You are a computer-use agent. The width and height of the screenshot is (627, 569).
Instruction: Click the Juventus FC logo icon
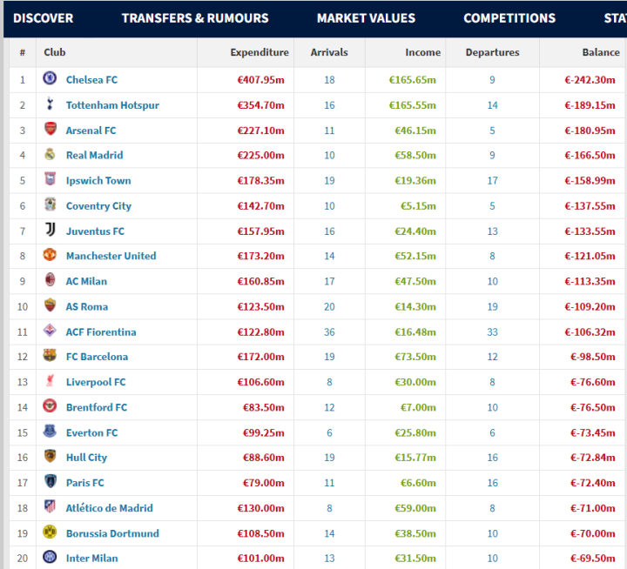50,230
